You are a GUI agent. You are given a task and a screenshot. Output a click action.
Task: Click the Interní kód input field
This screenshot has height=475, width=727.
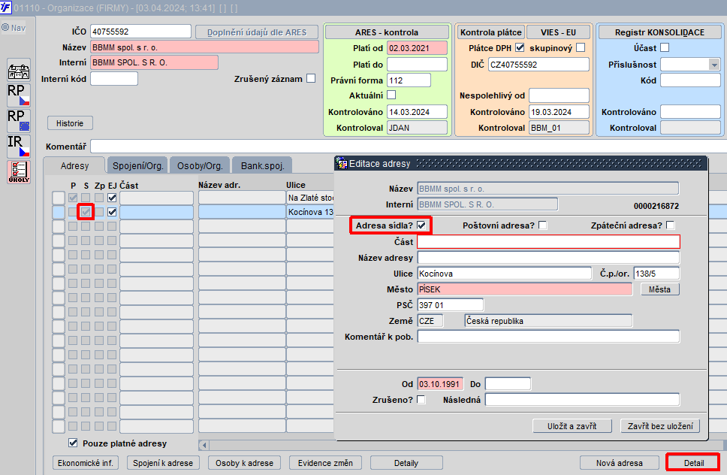coord(114,78)
